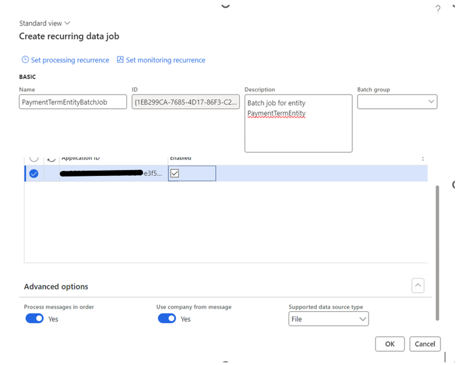Click into the Description text box
This screenshot has width=462, height=365.
pos(298,129)
